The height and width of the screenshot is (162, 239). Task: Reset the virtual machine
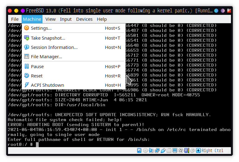coord(37,76)
